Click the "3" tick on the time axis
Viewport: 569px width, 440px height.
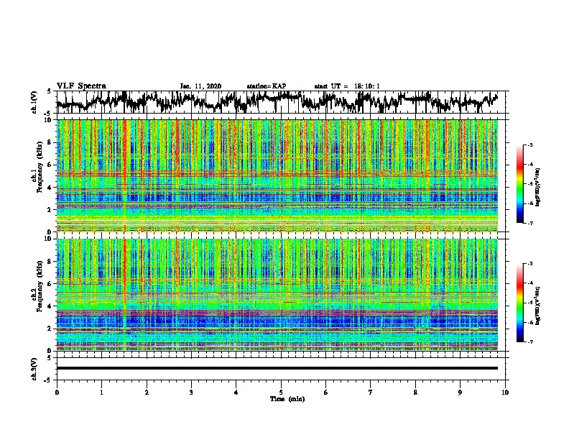point(191,393)
